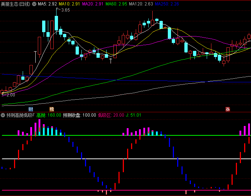Expand the 预测高抛低吸F indicator dropdown arrow
This screenshot has width=251, height=196.
point(3,115)
